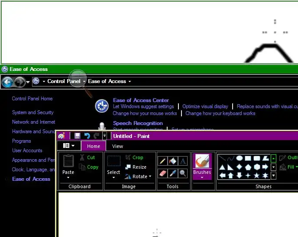The image size is (298, 237).
Task: Select the Pencil tool
Action: point(163,161)
